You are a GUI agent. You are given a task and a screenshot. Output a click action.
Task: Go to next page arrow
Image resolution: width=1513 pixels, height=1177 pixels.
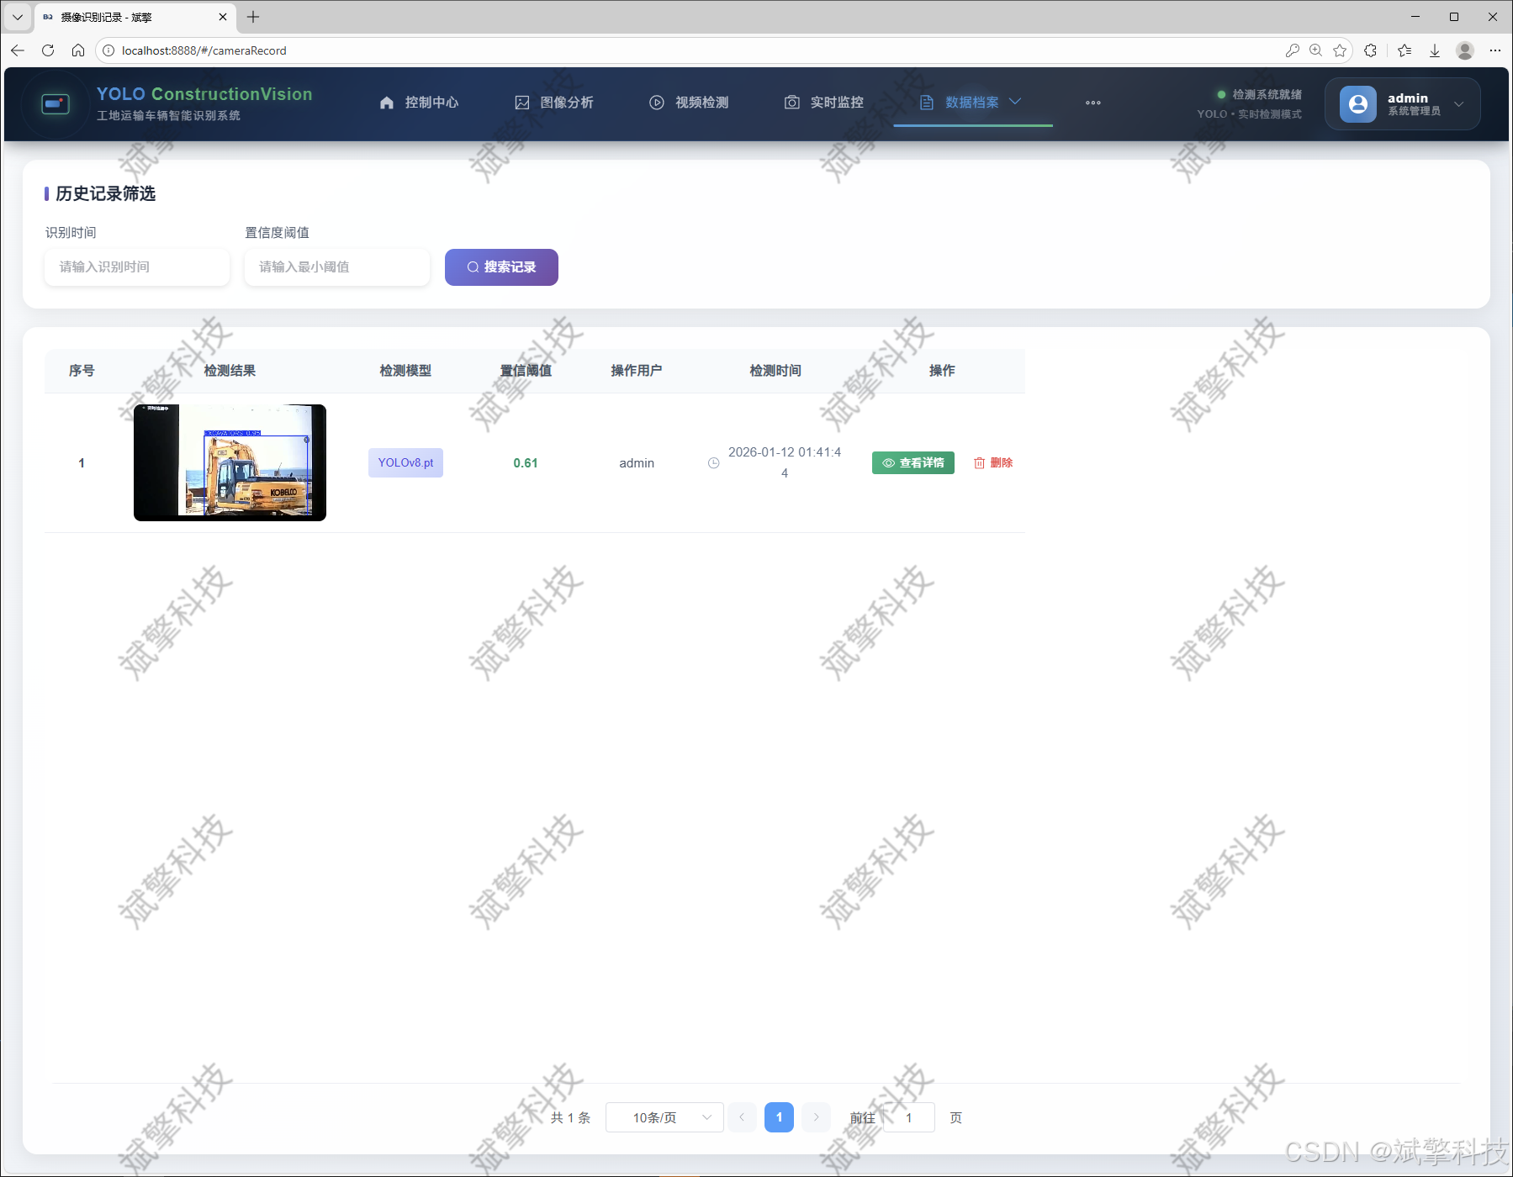[816, 1117]
